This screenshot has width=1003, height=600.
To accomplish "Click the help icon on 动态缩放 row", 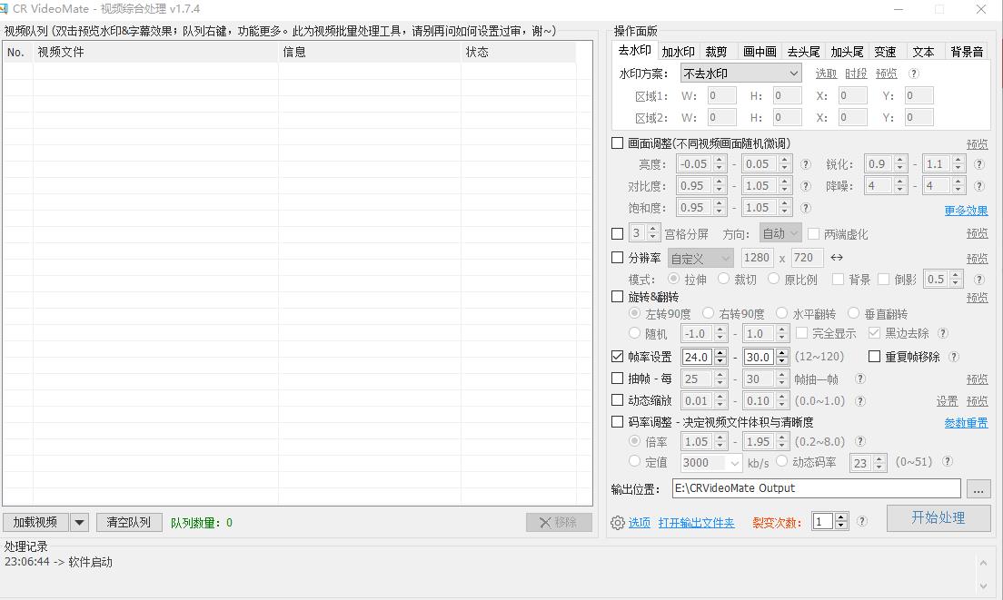I will click(x=860, y=400).
